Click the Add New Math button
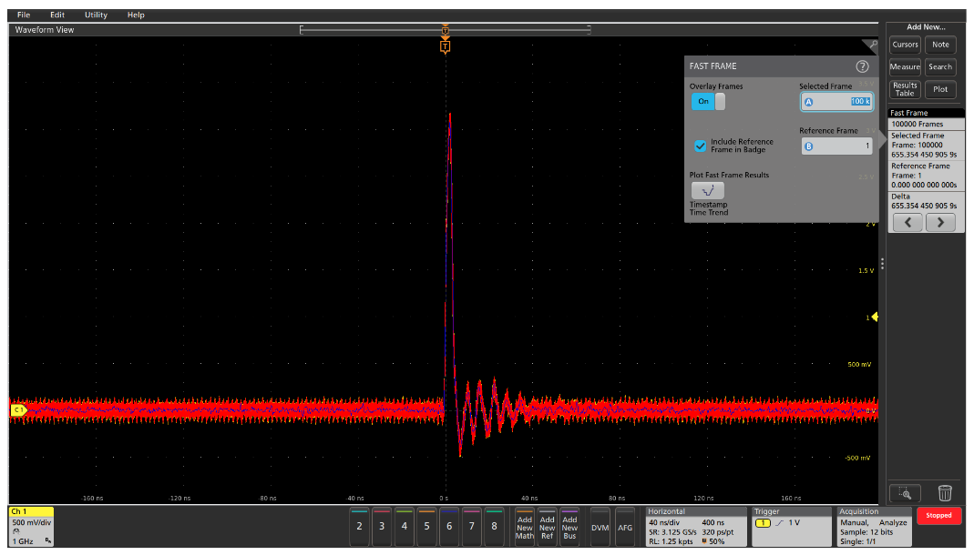Image resolution: width=974 pixels, height=555 pixels. point(525,527)
